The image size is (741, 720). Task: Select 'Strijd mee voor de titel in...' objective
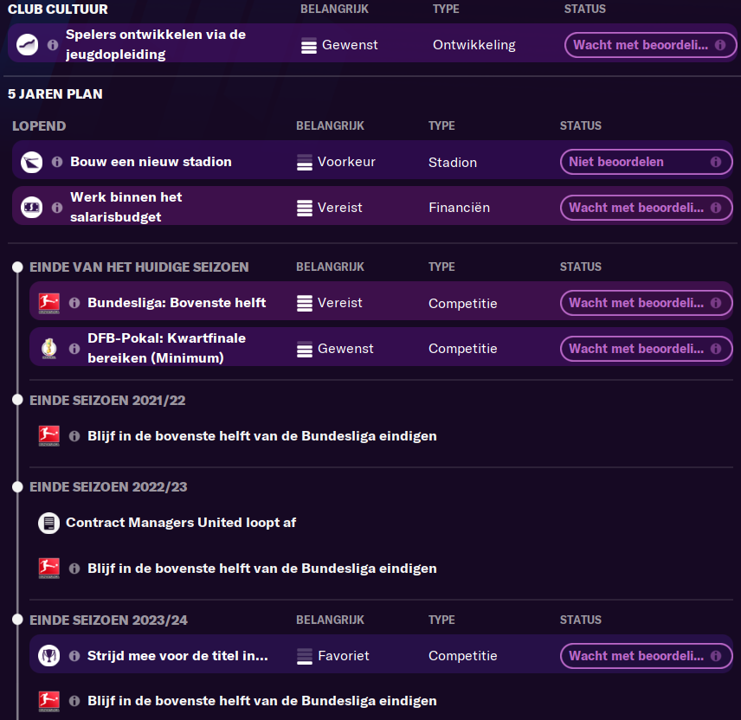[x=177, y=656]
